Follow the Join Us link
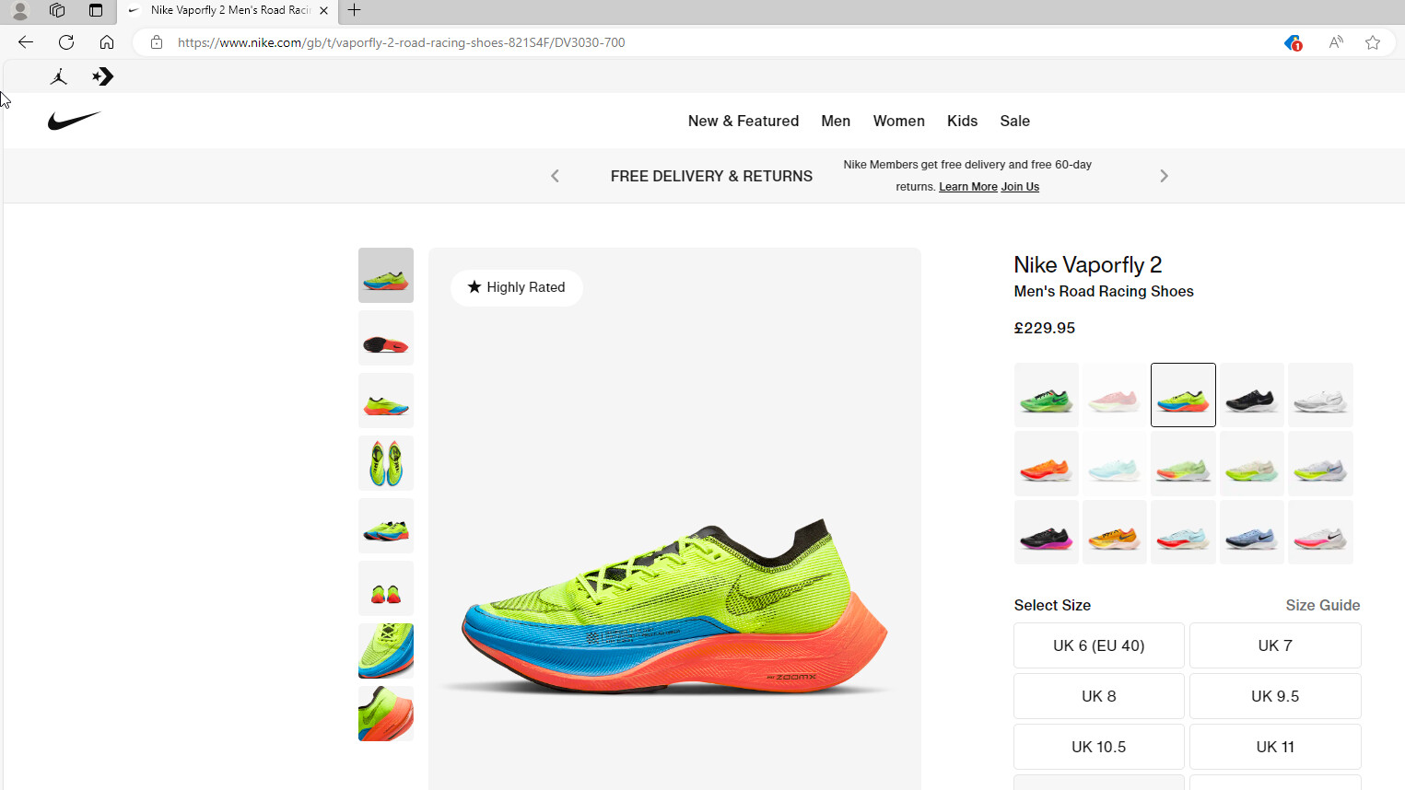 (1020, 187)
